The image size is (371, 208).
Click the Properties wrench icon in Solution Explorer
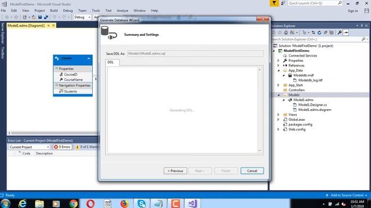coord(340,32)
